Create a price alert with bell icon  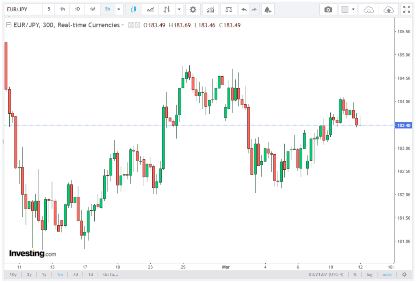tap(267, 9)
